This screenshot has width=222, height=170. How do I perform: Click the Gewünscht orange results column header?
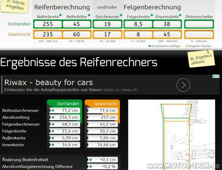tap(103, 104)
